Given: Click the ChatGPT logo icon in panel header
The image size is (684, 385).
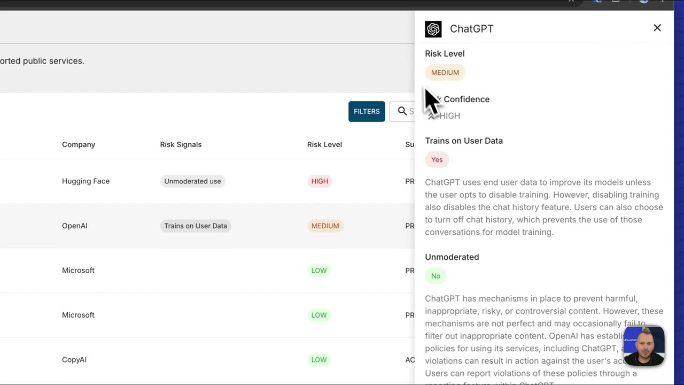Looking at the screenshot, I should tap(433, 29).
